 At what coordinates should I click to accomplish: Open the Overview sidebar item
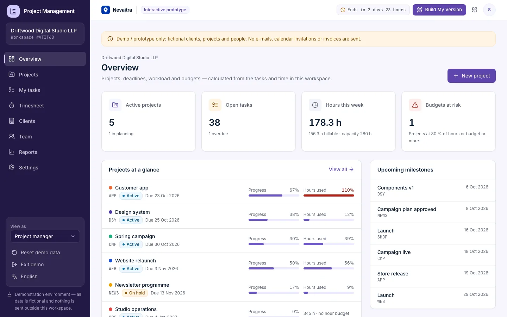pyautogui.click(x=45, y=59)
